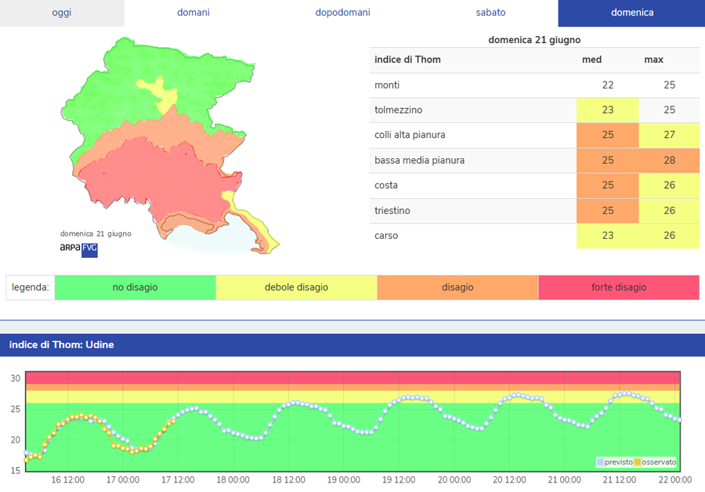Click the '19 12:00' chart axis label
Screen dimensions: 705x492
tap(399, 480)
